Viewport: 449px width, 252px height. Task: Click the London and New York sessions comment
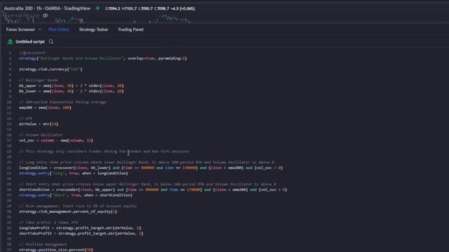(104, 151)
